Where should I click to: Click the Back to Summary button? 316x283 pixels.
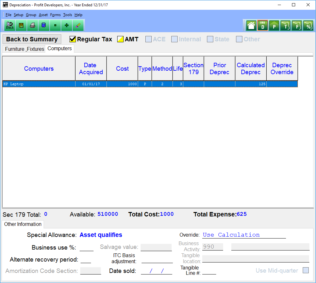click(x=32, y=39)
